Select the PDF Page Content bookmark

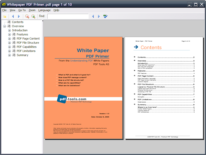(x=28, y=39)
